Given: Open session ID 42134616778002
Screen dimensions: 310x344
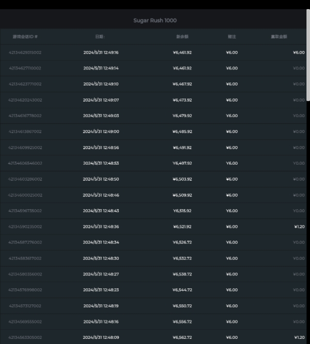Looking at the screenshot, I should pos(25,116).
